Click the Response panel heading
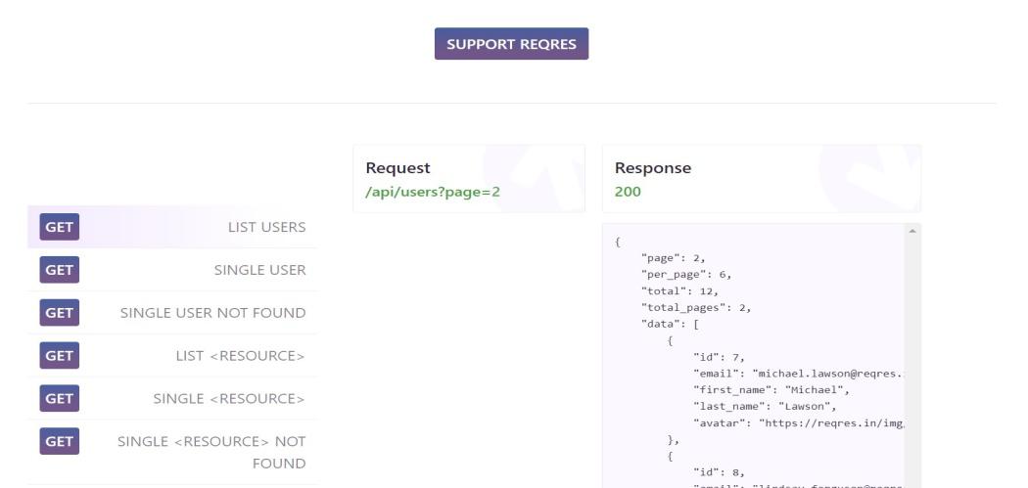 coord(653,168)
